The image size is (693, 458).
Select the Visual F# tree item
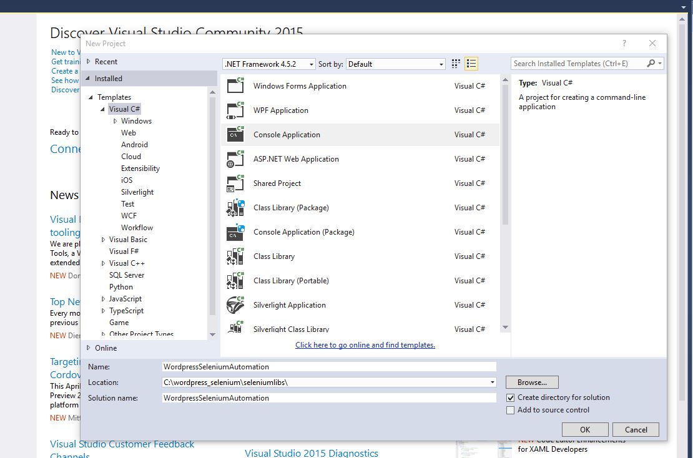[124, 251]
